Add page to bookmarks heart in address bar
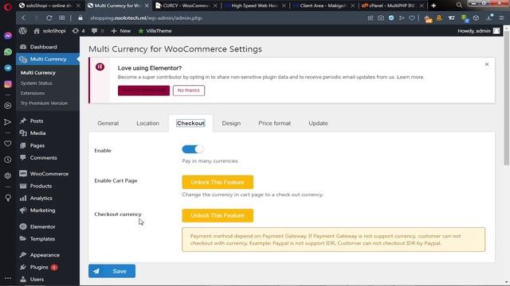Viewport: 510px width, 286px height. coord(412,17)
